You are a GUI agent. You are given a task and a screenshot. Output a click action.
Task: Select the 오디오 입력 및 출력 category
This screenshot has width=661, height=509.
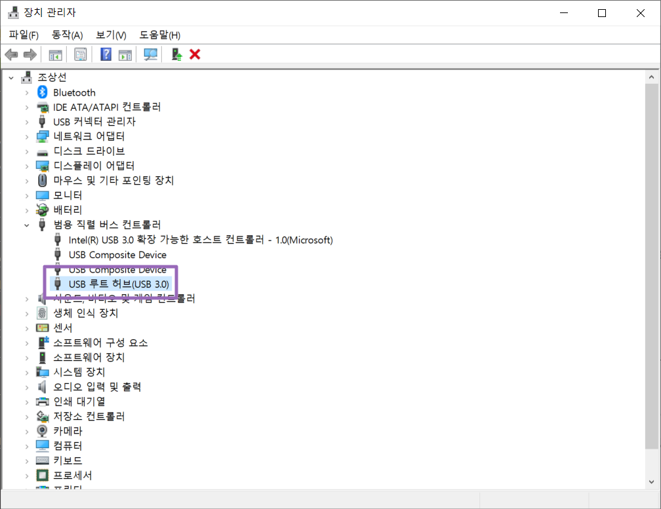point(97,386)
